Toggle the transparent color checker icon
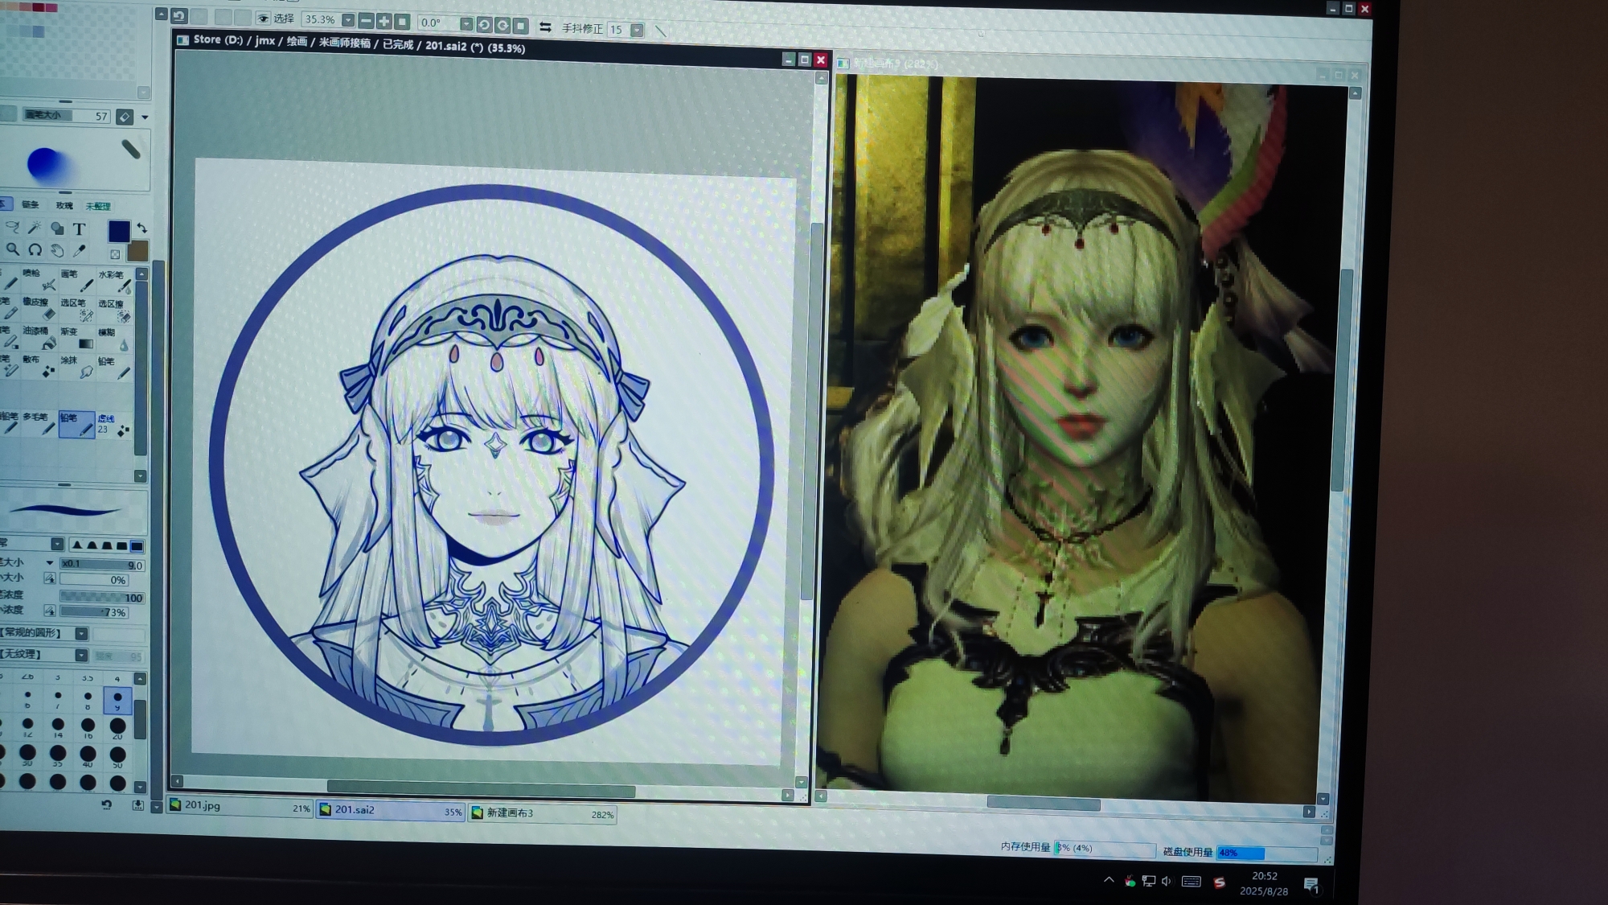Screen dimensions: 1608x905 click(115, 254)
